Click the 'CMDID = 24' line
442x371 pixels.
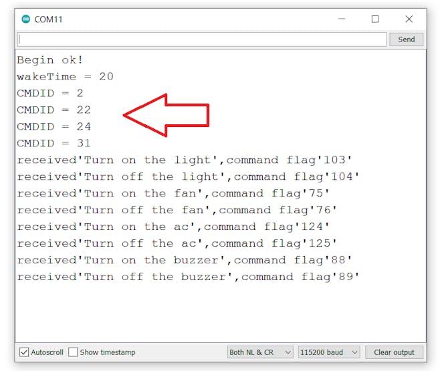(54, 126)
